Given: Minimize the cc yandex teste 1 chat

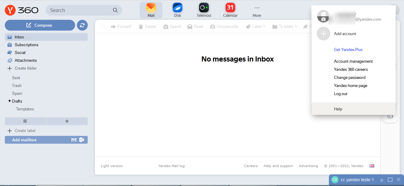Looking at the screenshot, I should 382,180.
